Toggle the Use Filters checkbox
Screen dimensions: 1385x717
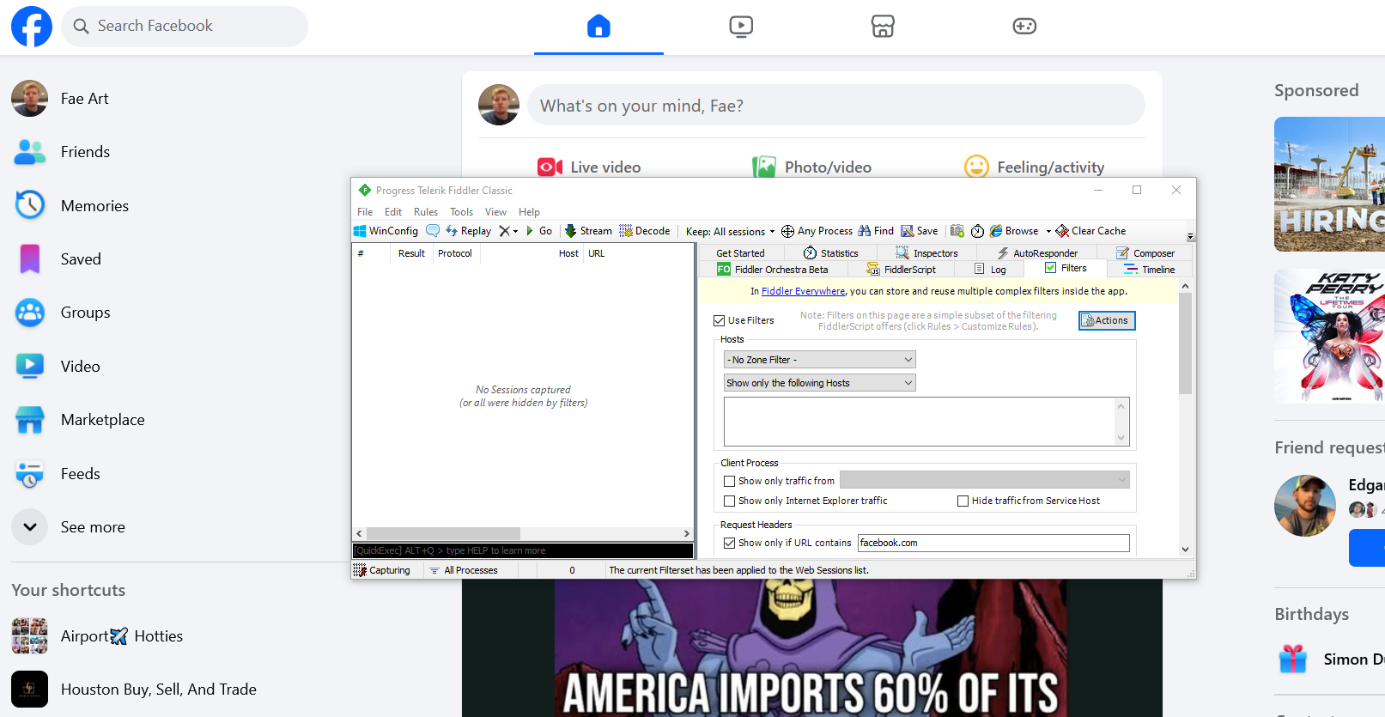point(720,320)
